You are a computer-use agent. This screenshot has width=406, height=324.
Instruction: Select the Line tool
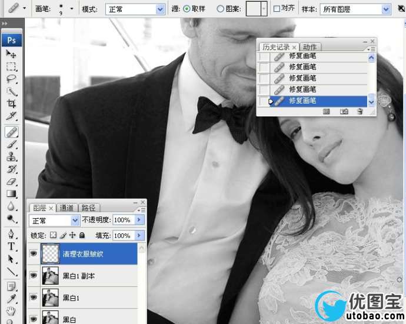(11, 271)
